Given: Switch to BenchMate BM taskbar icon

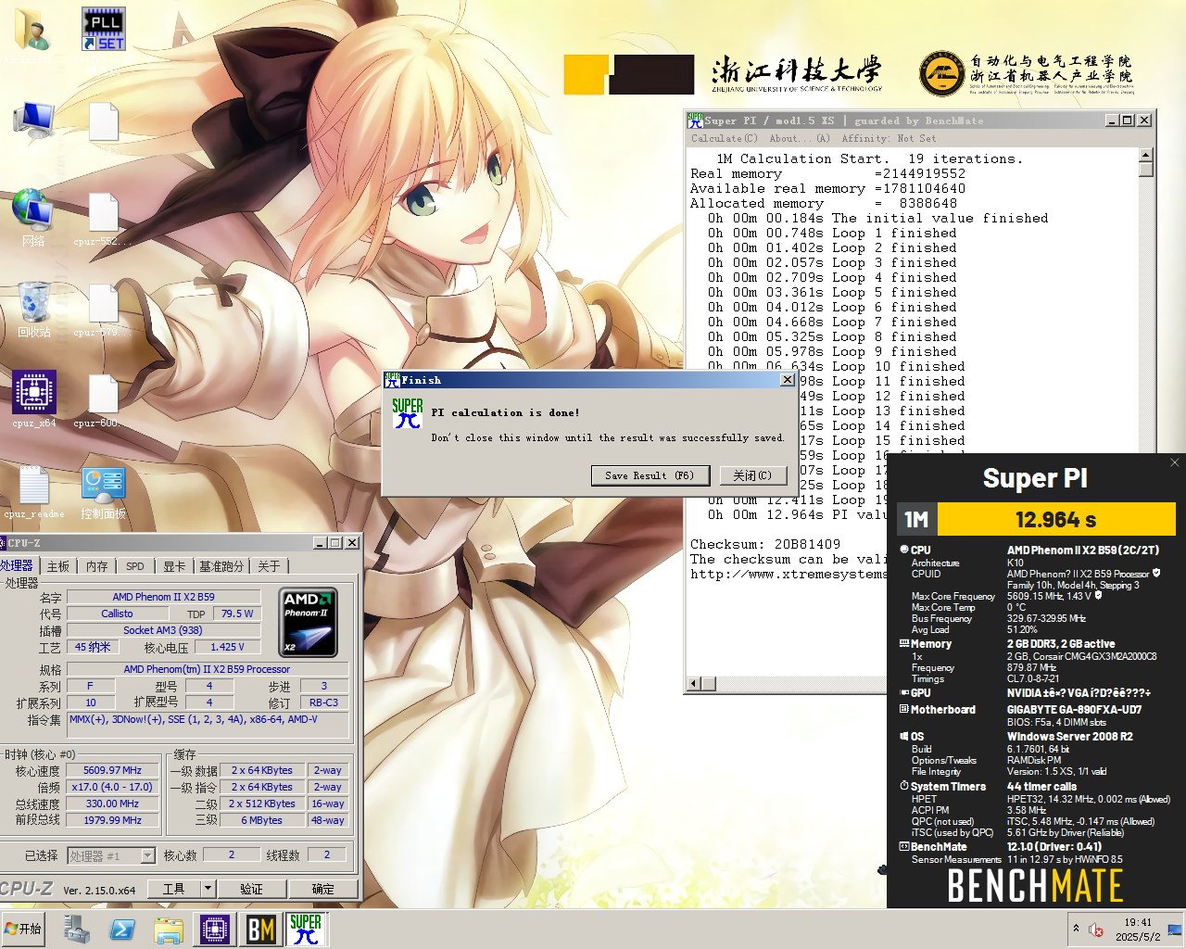Looking at the screenshot, I should (x=260, y=929).
